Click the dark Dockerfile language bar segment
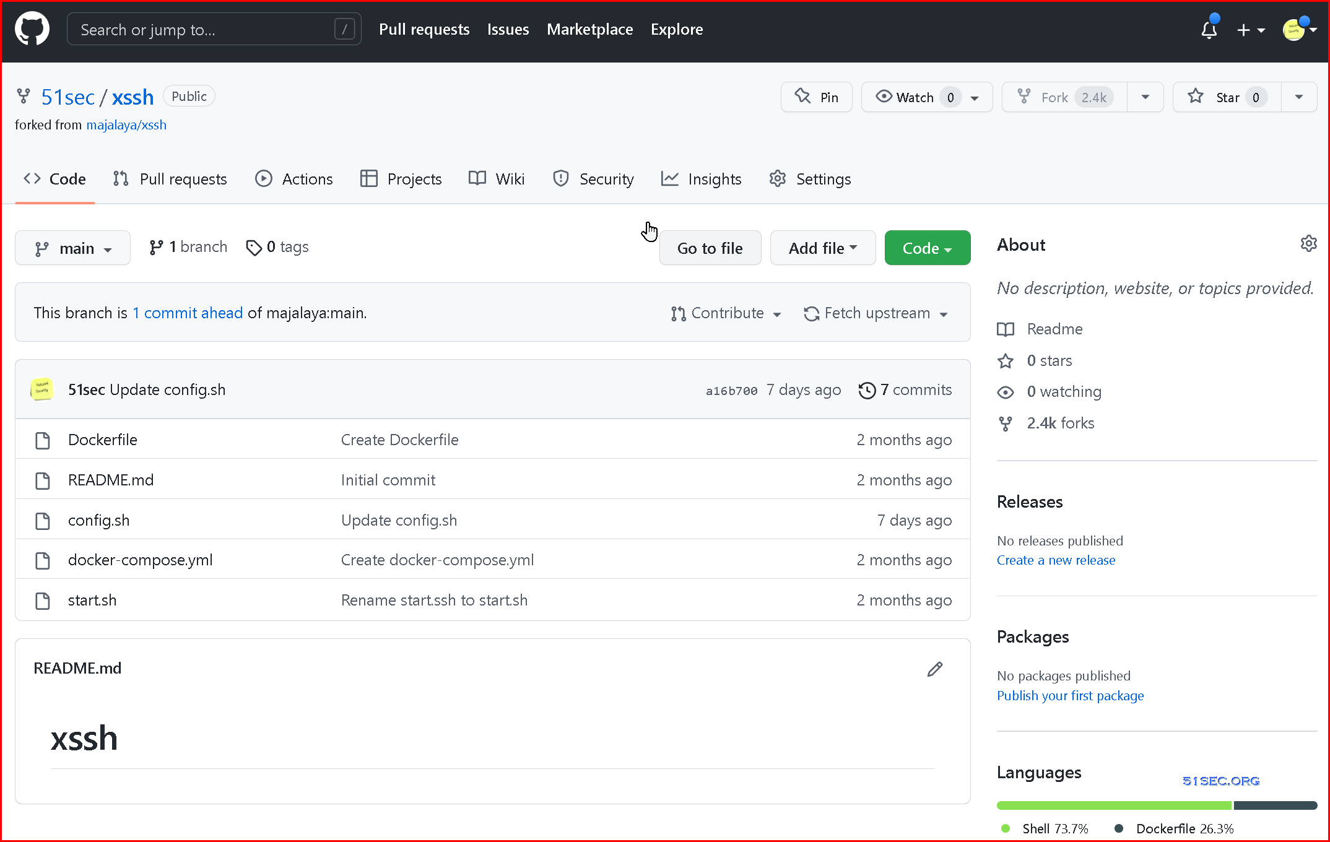The height and width of the screenshot is (842, 1330). point(1276,805)
